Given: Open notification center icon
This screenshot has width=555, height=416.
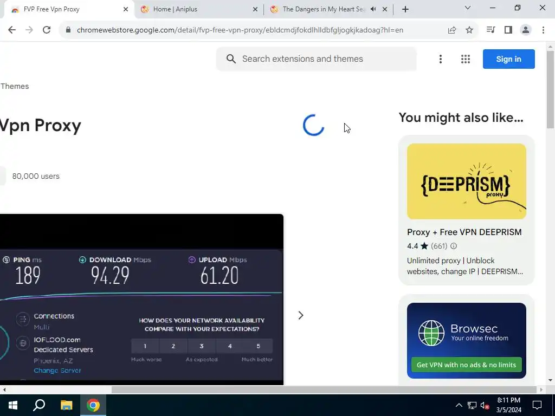Looking at the screenshot, I should 537,405.
